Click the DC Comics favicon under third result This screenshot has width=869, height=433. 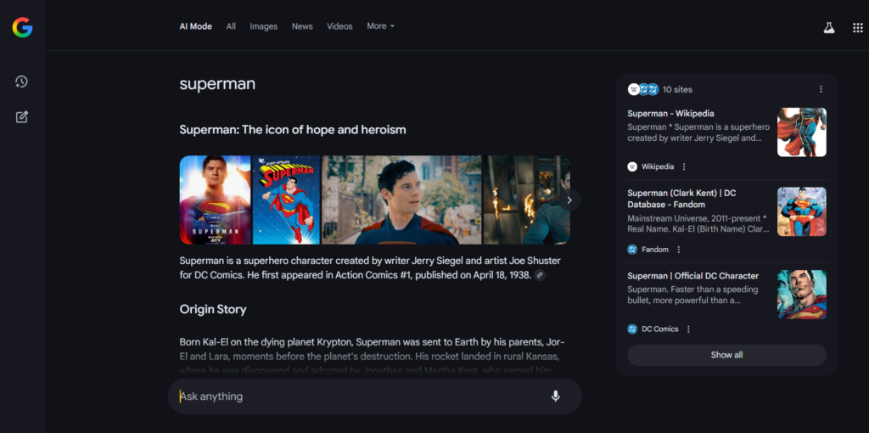tap(632, 329)
